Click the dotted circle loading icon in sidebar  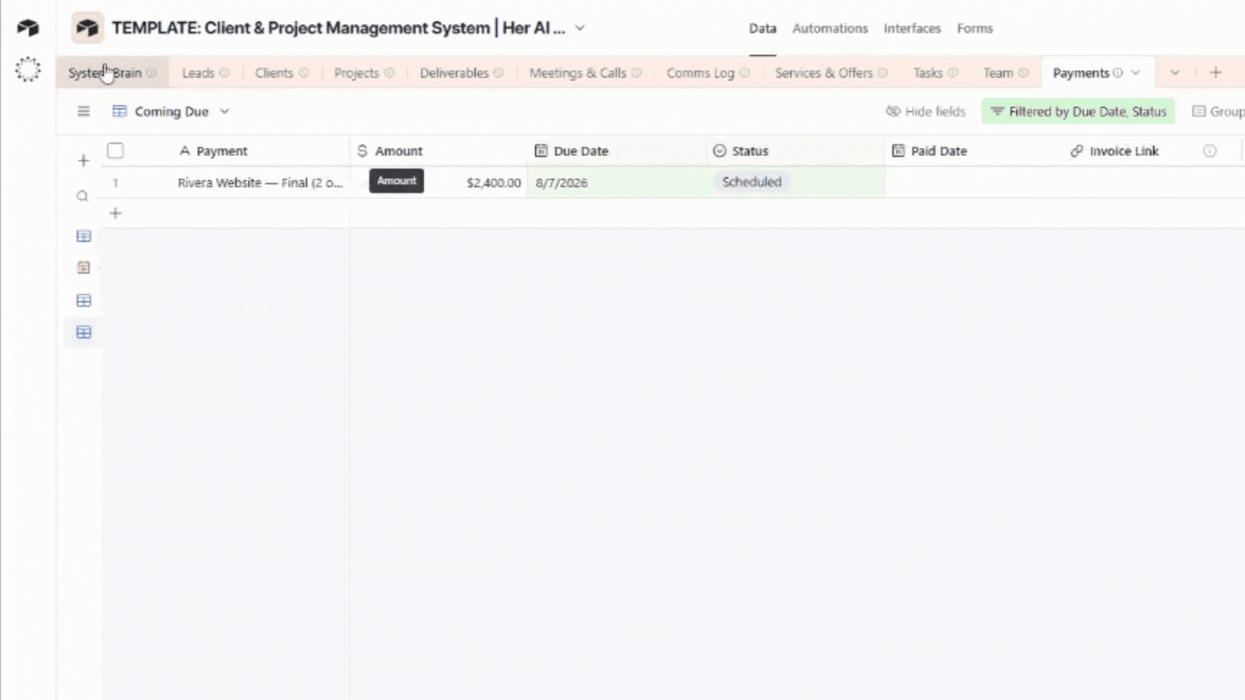click(28, 69)
